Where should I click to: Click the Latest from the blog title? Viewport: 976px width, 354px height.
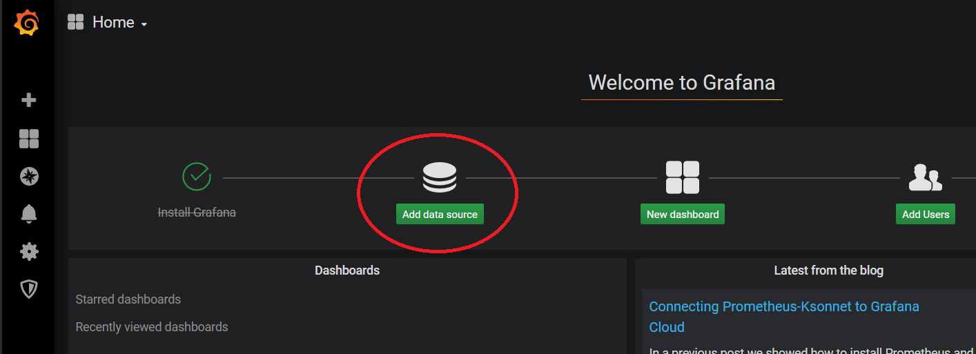[x=828, y=270]
